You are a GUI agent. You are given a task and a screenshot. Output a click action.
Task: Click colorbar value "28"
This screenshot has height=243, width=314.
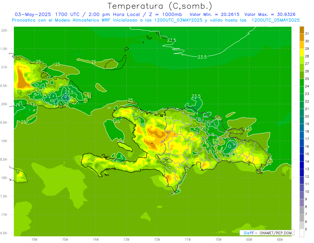[x=307, y=56]
